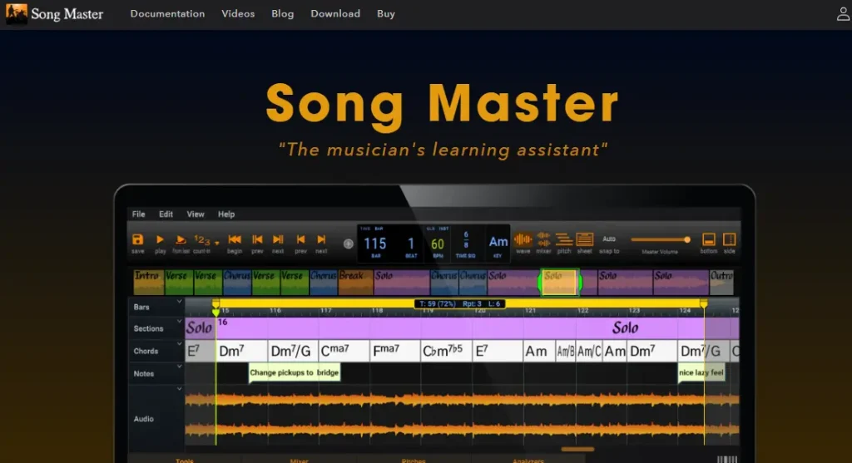The width and height of the screenshot is (852, 463).
Task: Go to the Videos page
Action: click(x=238, y=13)
